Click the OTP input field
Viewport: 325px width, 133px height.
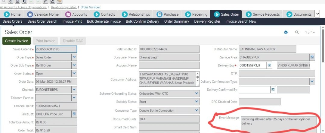pos(277,73)
